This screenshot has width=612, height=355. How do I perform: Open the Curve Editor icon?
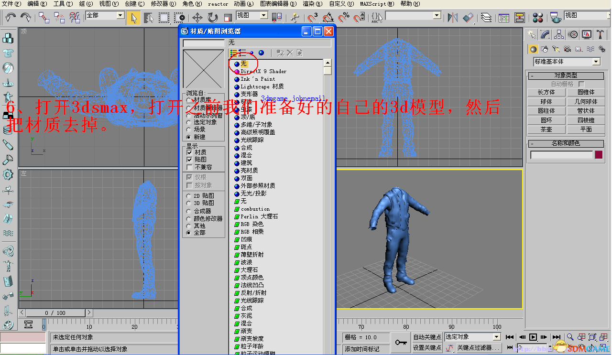coord(504,18)
